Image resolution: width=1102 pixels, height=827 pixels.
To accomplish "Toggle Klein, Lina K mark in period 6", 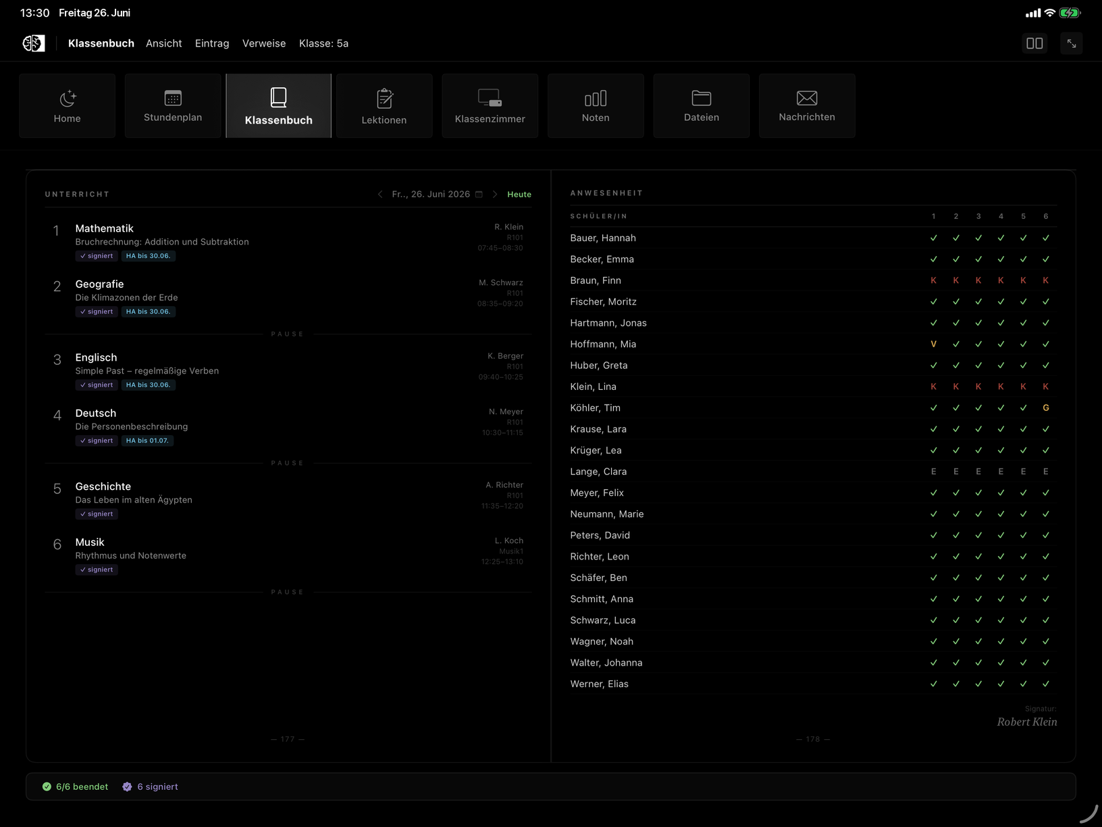I will pos(1046,386).
